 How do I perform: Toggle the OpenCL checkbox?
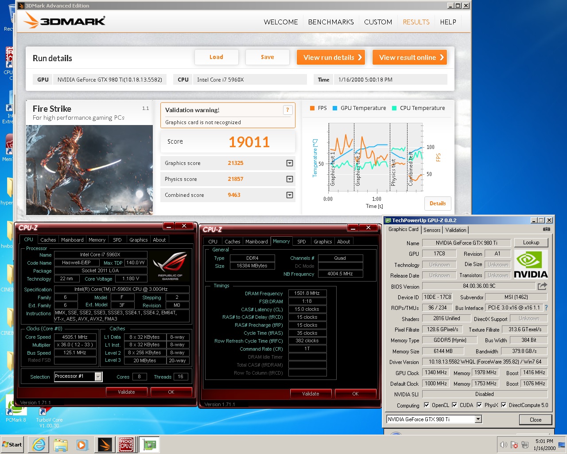(x=427, y=405)
